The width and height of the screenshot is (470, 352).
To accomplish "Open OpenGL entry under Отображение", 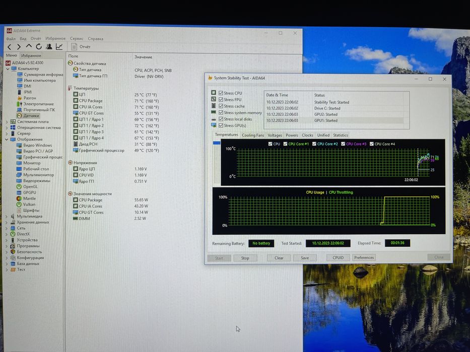I will pos(27,187).
